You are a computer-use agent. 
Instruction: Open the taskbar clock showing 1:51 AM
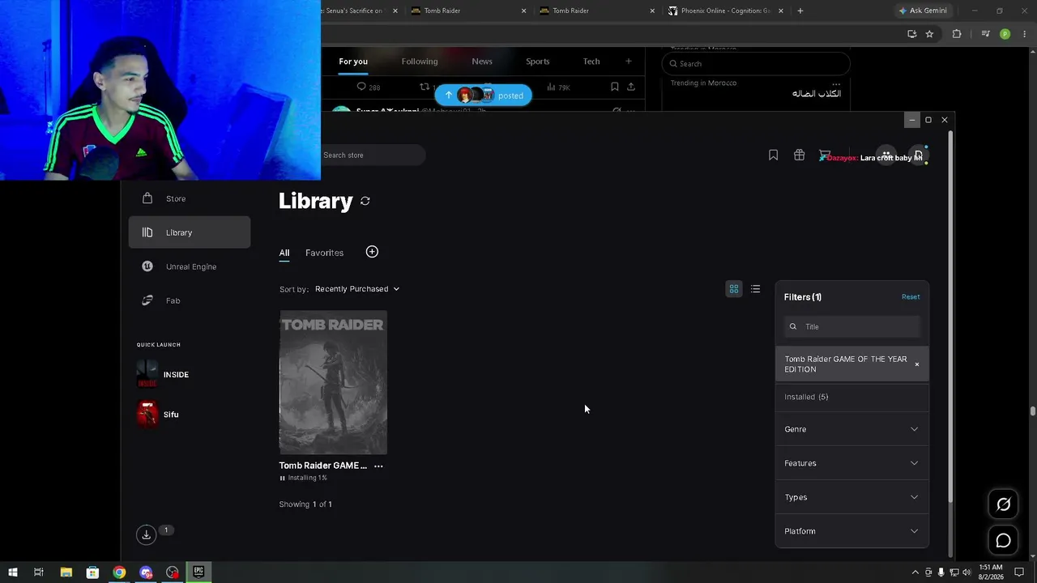[x=990, y=572]
